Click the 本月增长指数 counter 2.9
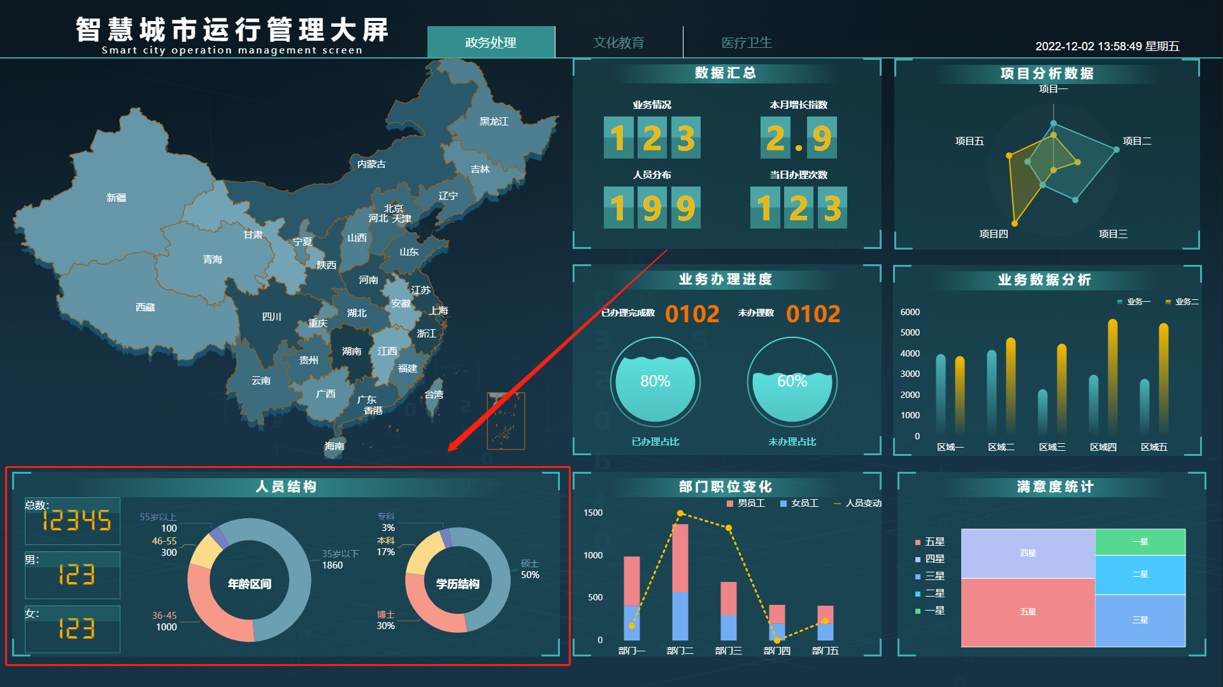The width and height of the screenshot is (1223, 687). coord(799,138)
